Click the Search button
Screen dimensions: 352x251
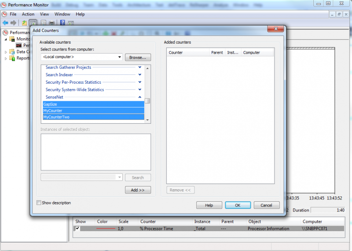point(138,177)
